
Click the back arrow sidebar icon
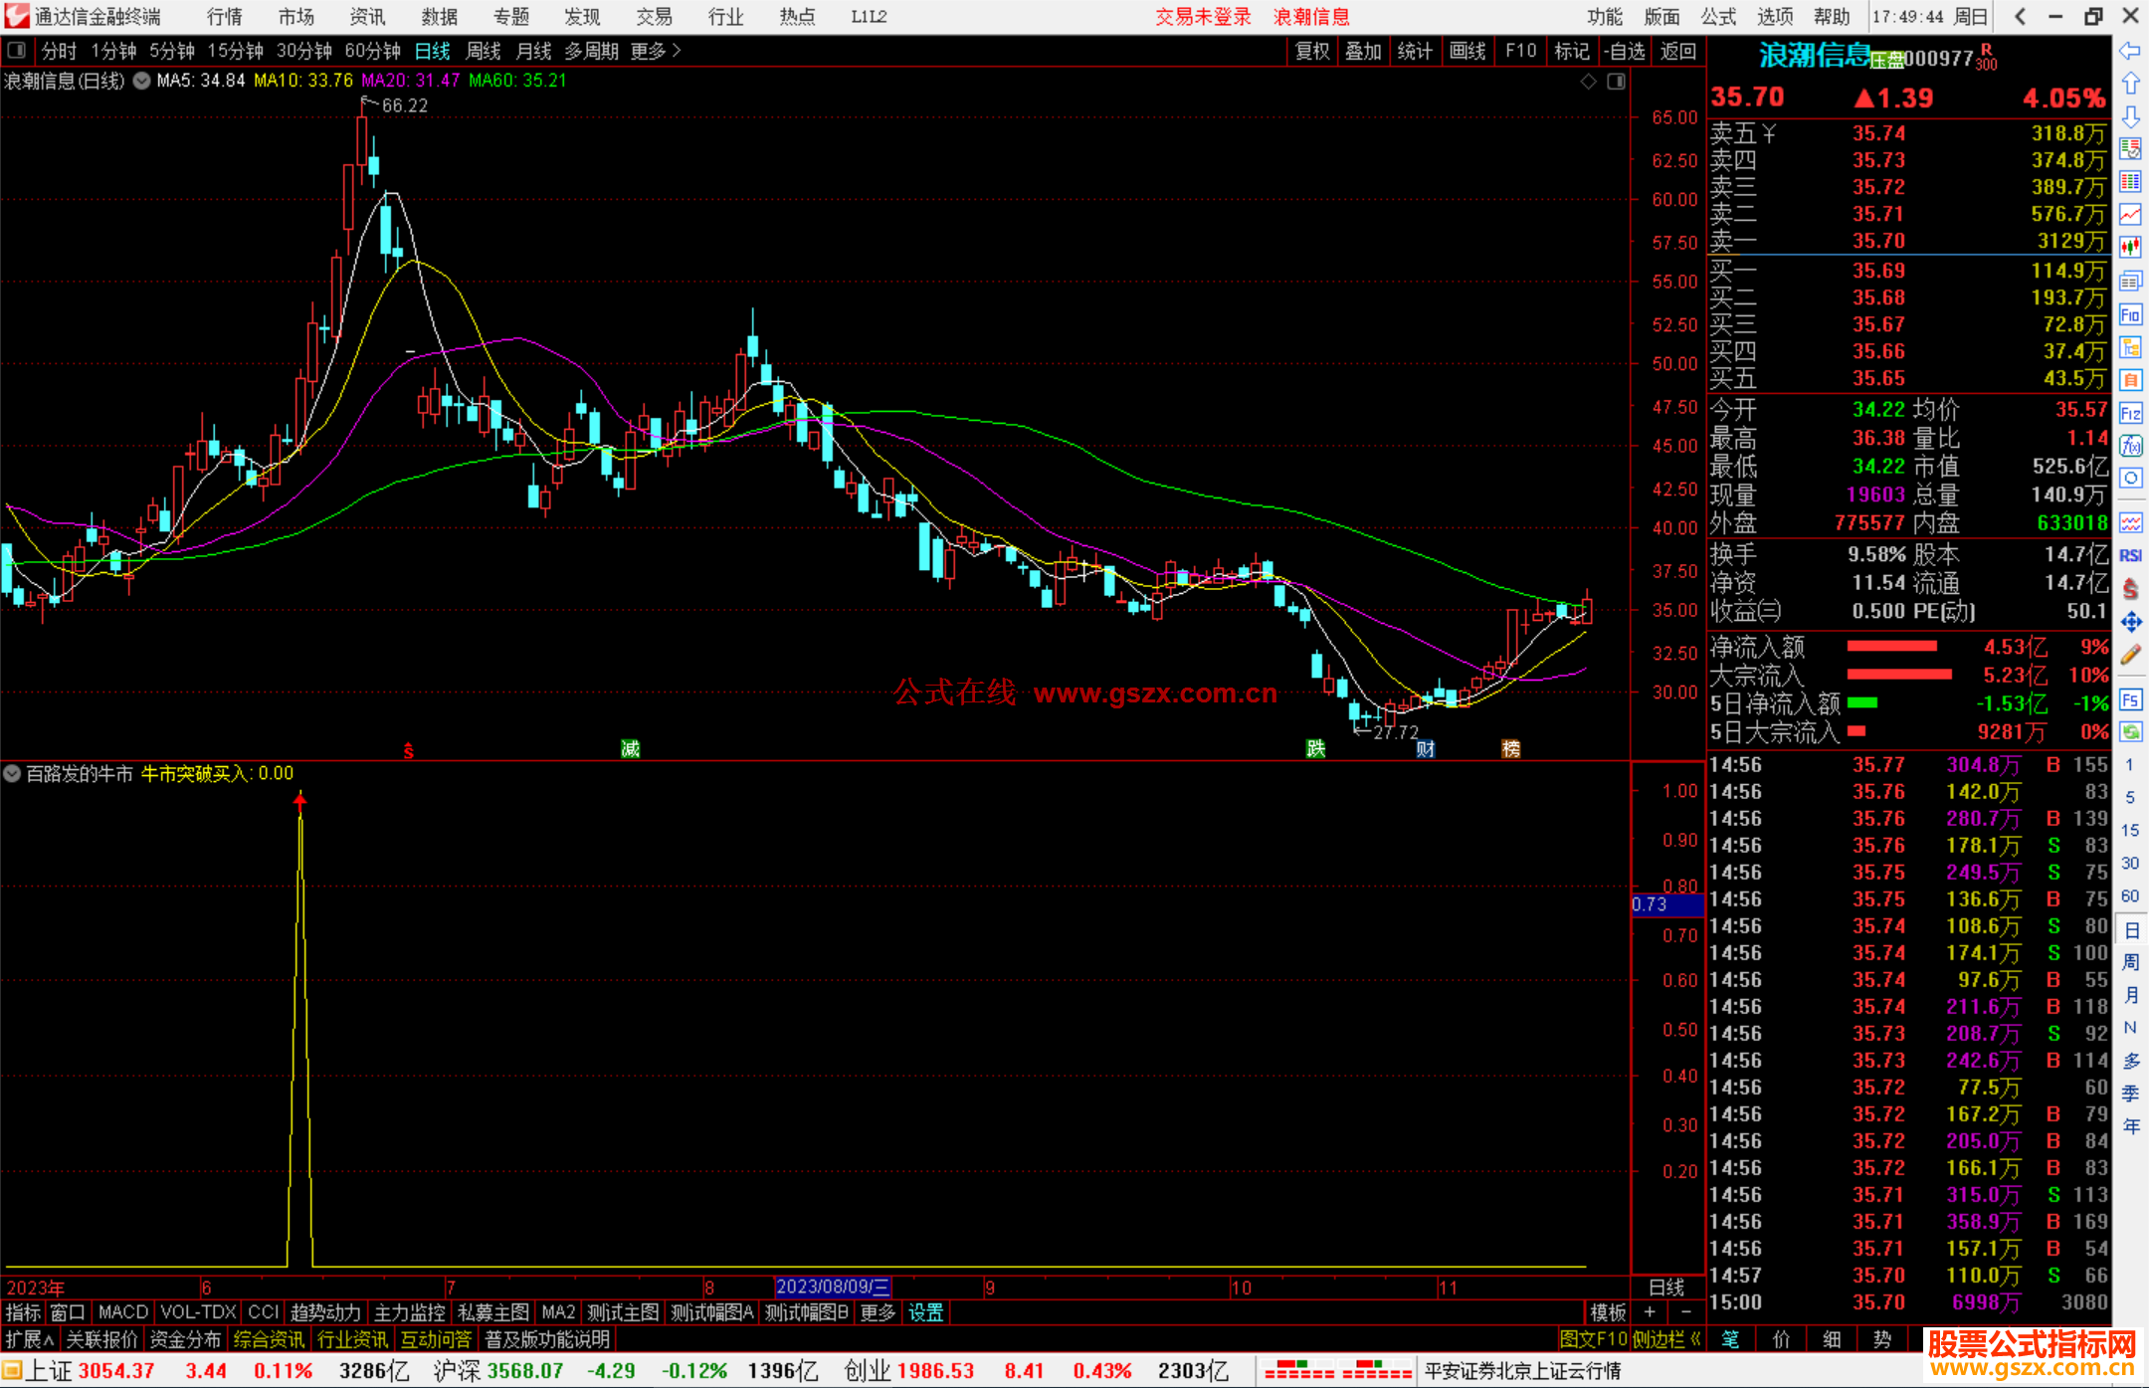click(2130, 50)
